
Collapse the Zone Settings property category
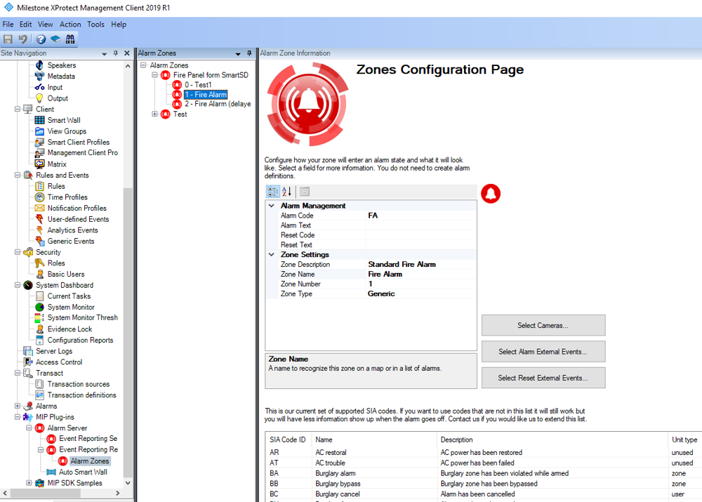272,255
